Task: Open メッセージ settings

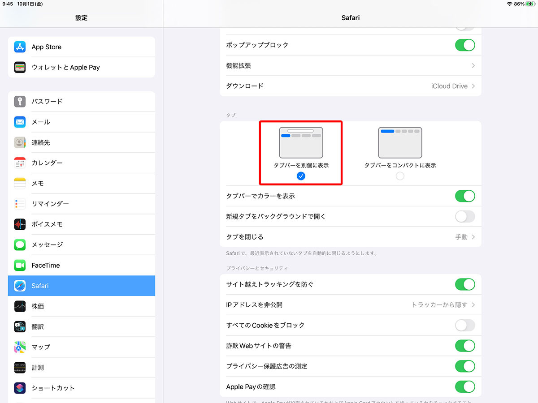Action: coord(82,244)
